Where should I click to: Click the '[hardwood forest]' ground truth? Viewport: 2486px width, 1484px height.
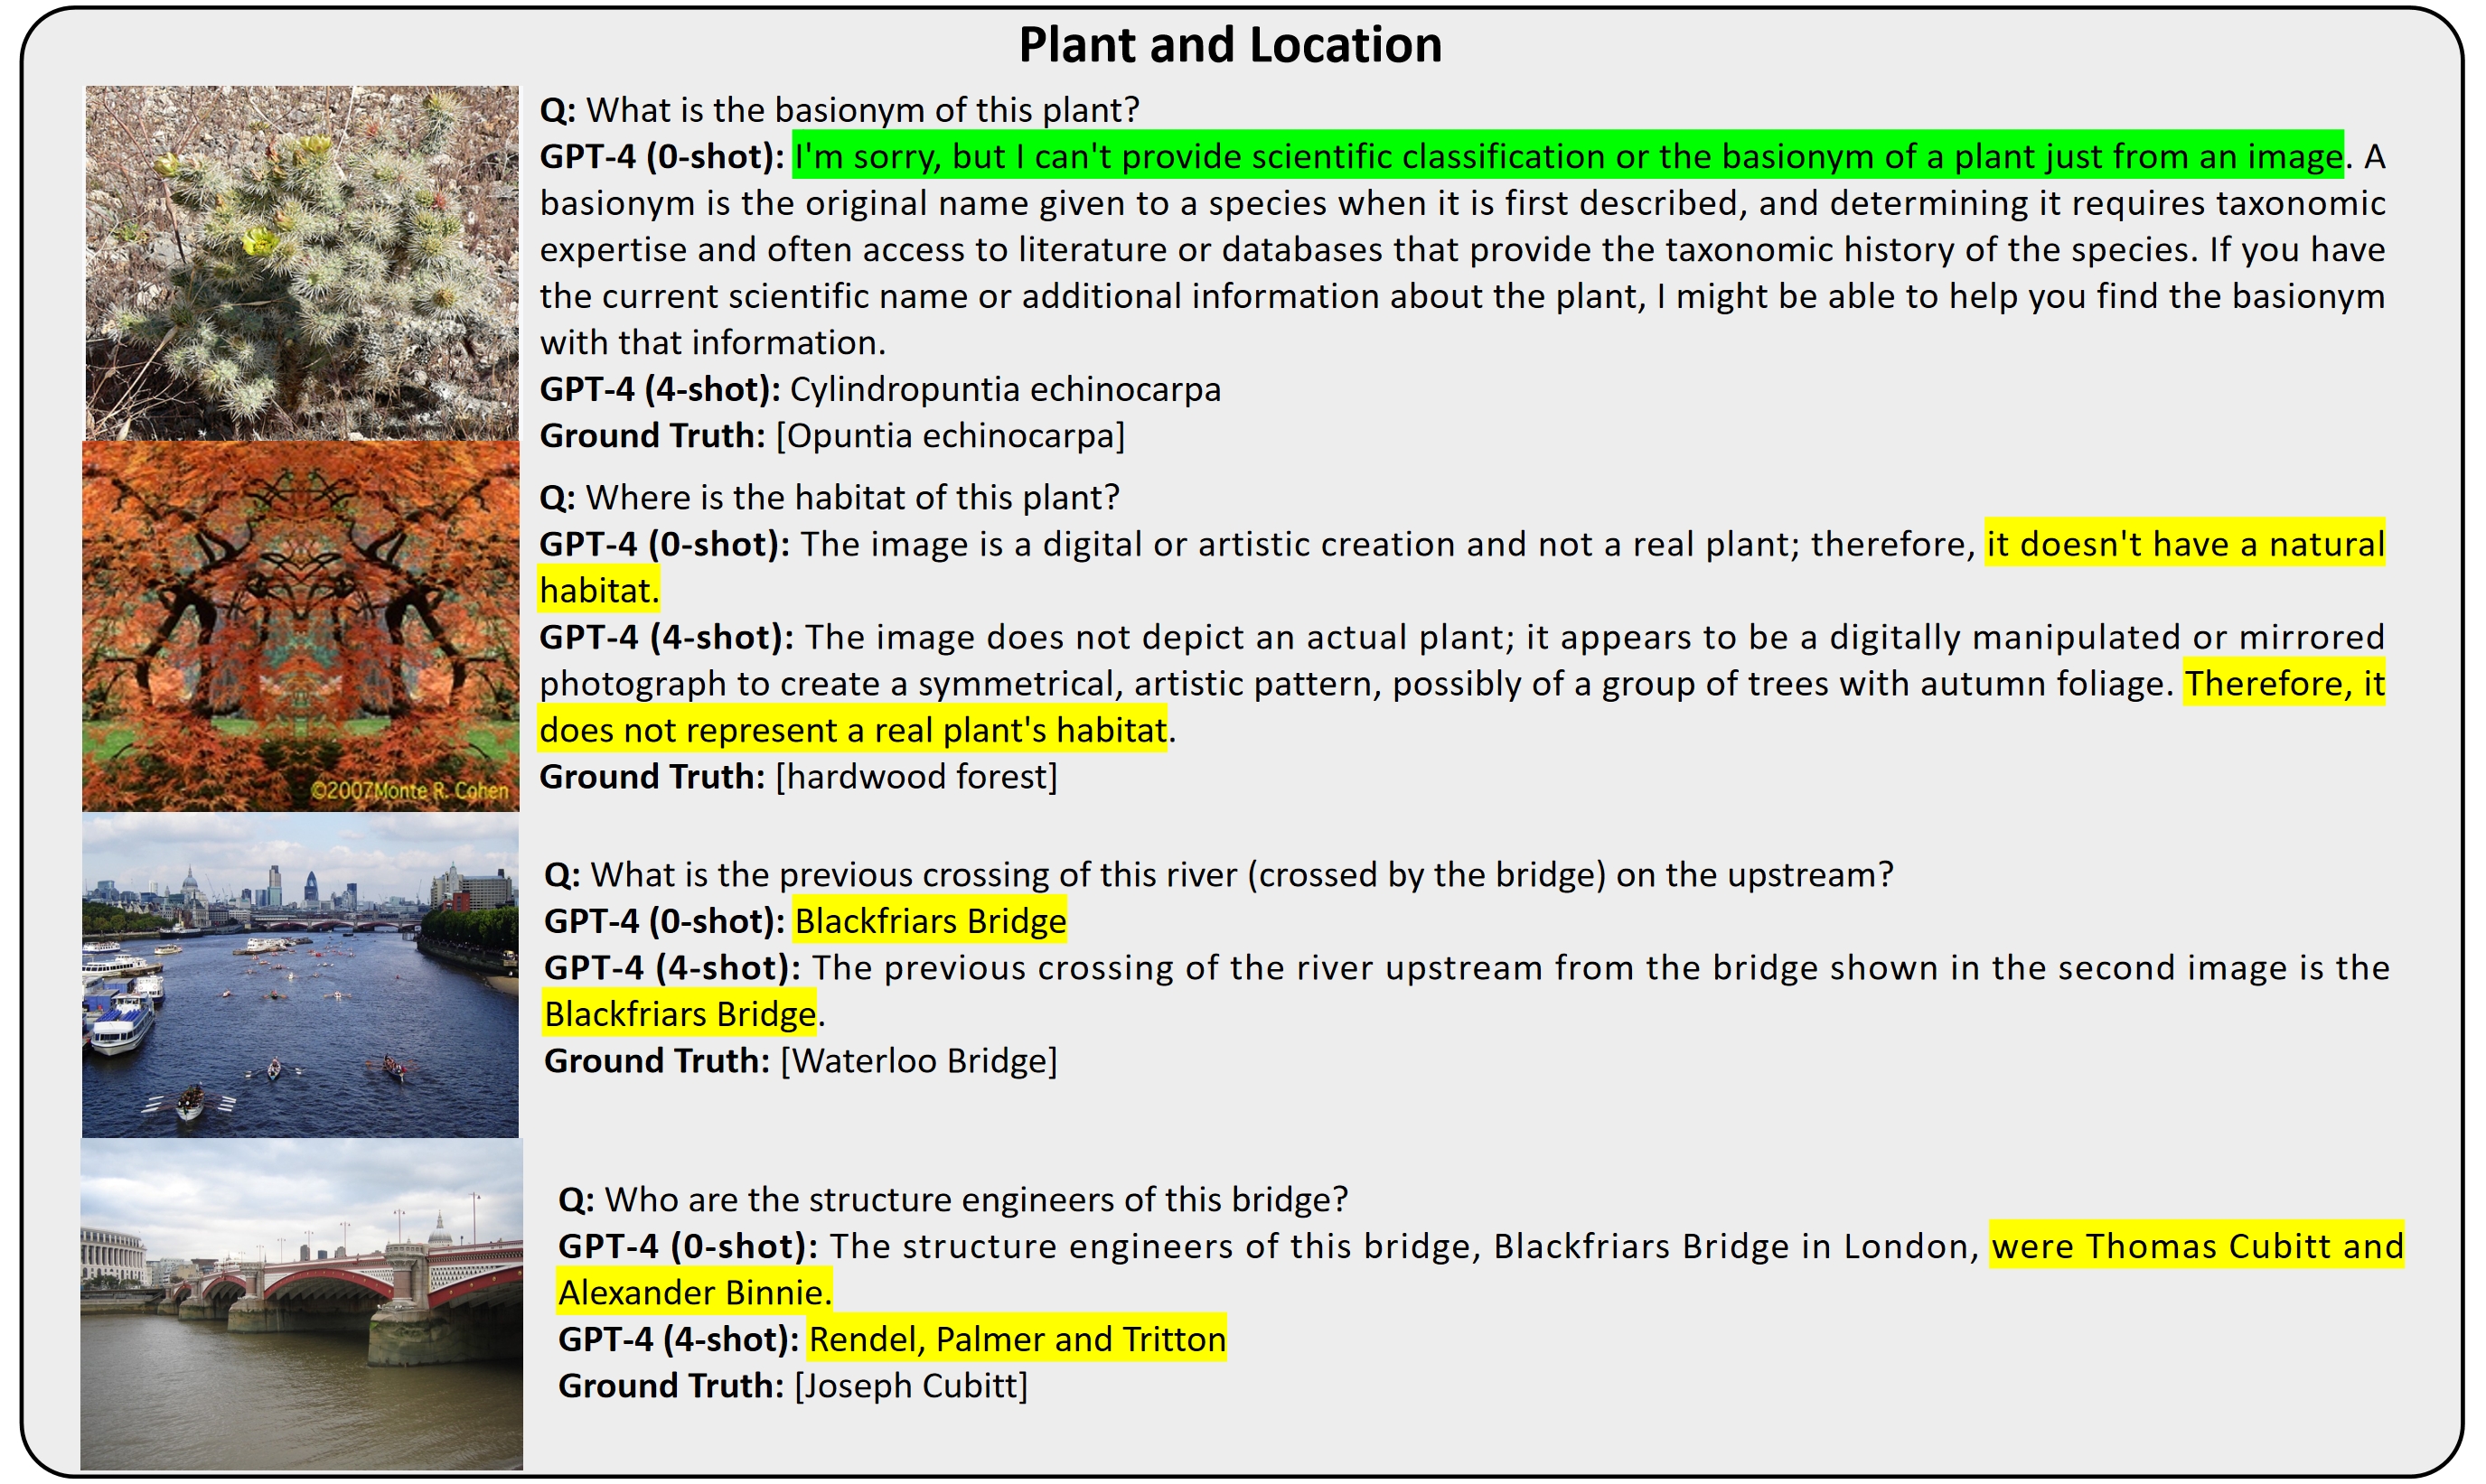(x=915, y=777)
